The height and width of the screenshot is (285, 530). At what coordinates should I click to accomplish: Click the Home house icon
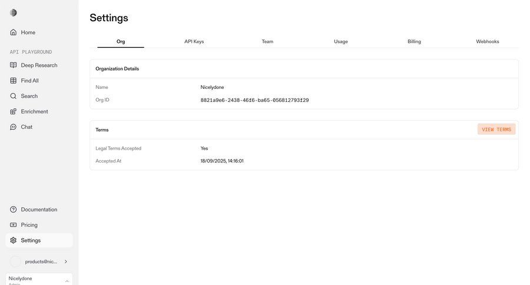pyautogui.click(x=14, y=32)
